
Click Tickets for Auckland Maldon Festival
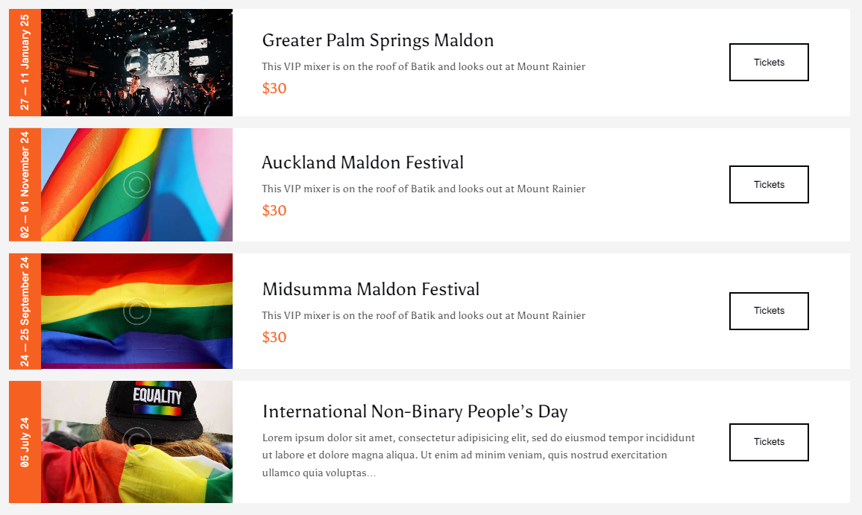pyautogui.click(x=769, y=185)
